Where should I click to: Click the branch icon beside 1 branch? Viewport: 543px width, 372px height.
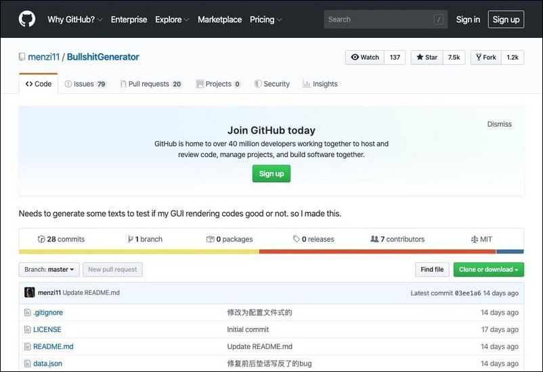point(130,239)
